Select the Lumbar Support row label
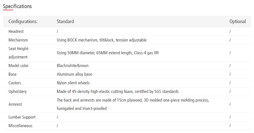Screen dimensions: 254x133 [22, 117]
